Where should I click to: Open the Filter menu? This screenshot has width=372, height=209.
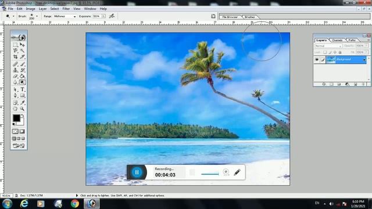tap(66, 9)
